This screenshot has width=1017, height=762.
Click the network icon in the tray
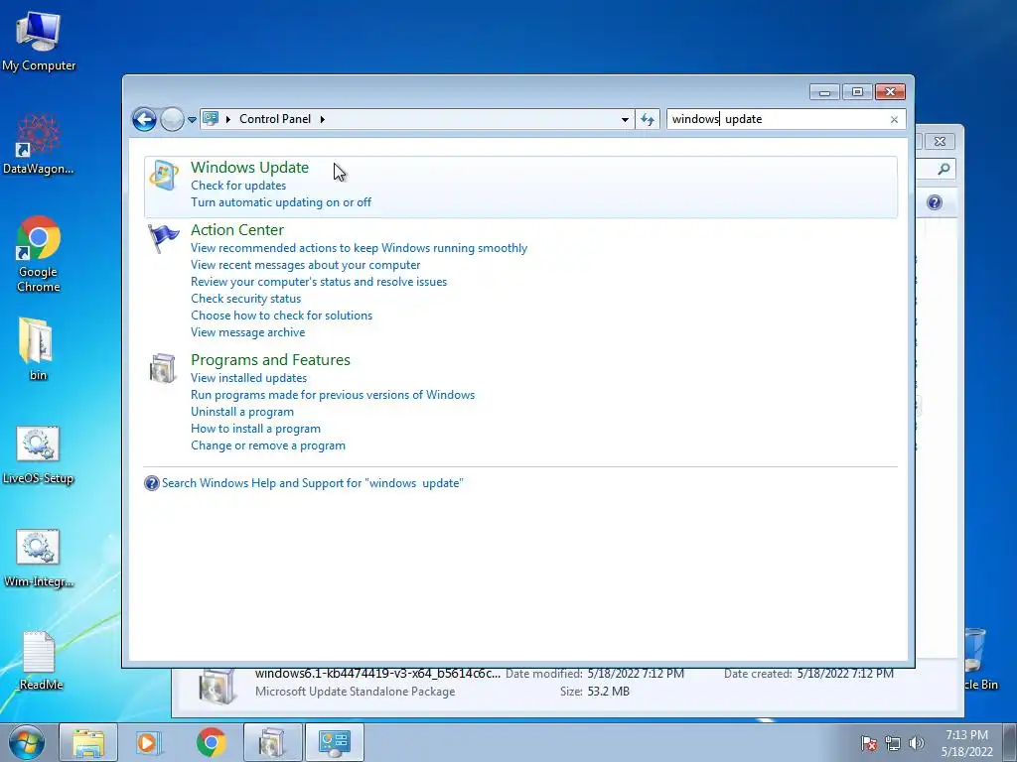[893, 743]
